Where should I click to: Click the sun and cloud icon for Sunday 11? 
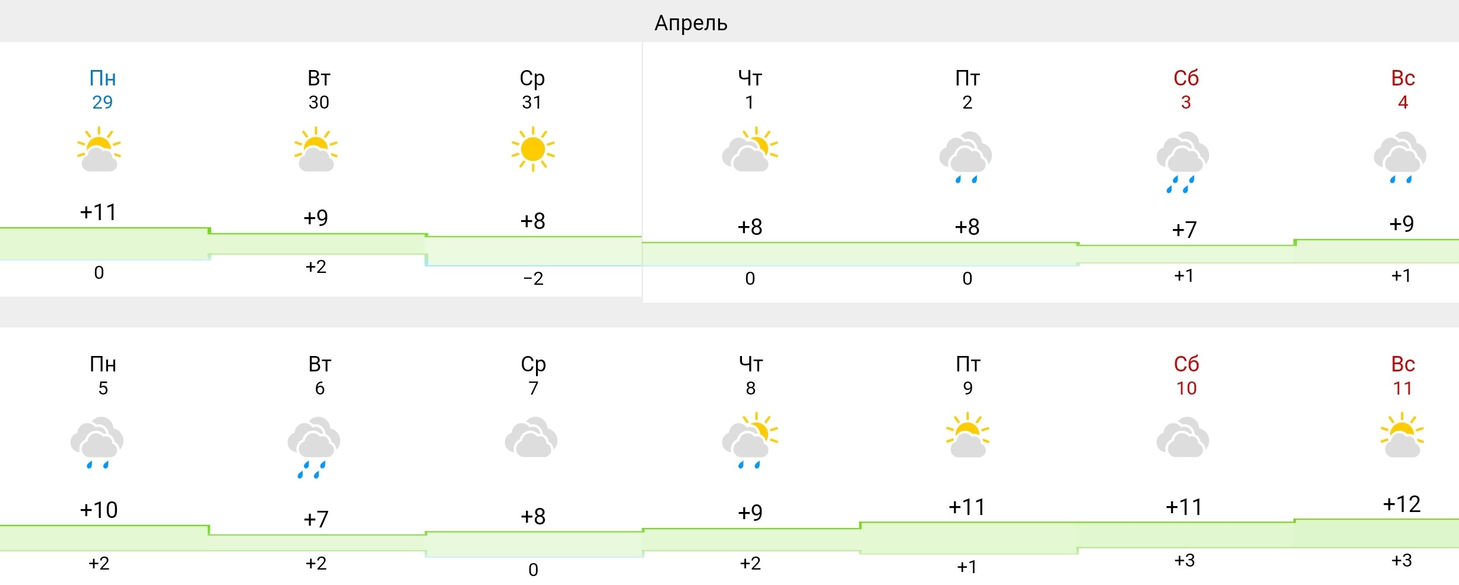(1402, 435)
